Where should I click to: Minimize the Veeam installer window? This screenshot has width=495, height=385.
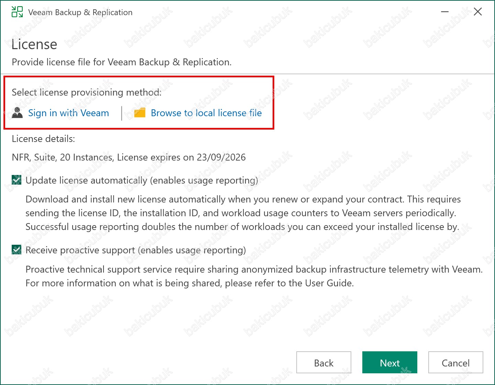coord(445,12)
